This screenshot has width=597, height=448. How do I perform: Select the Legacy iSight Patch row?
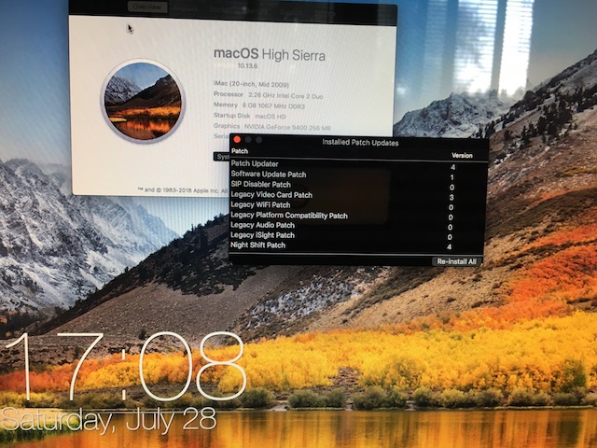357,235
